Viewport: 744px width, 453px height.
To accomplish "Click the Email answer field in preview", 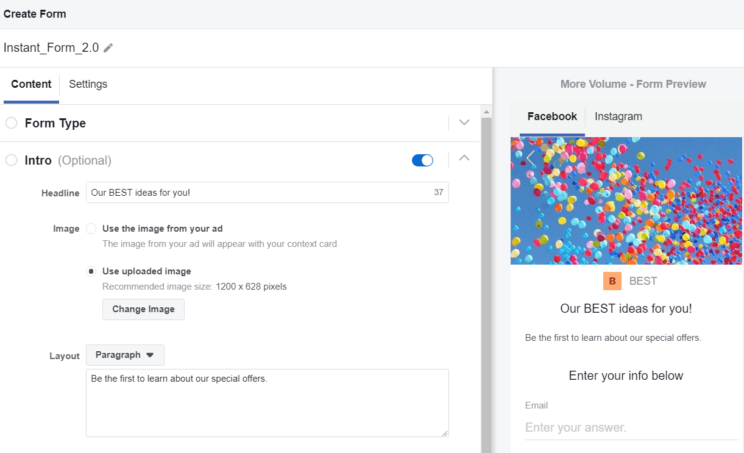I will pos(631,427).
